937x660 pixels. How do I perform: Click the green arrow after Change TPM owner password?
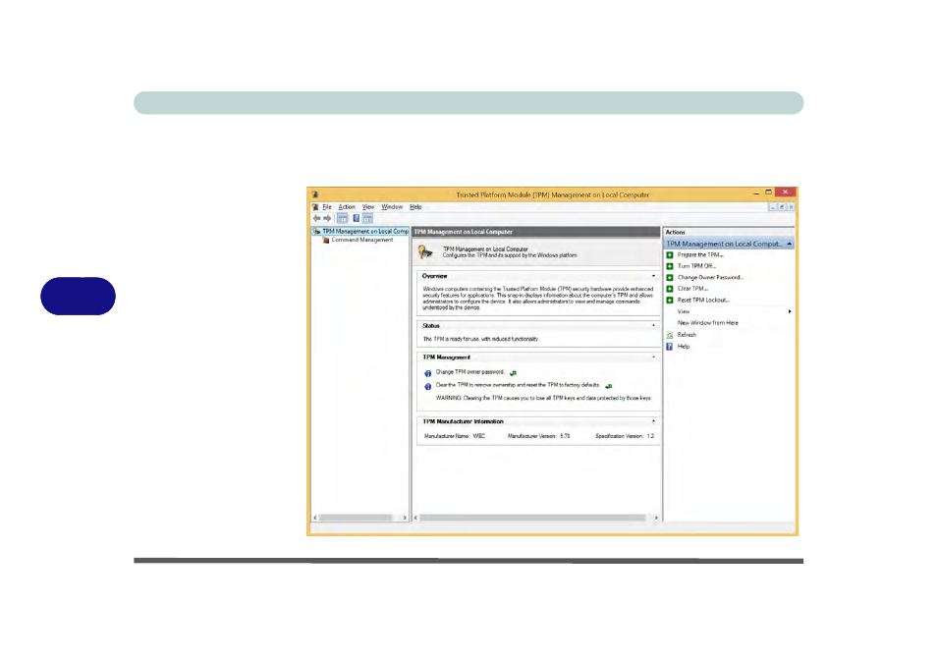click(513, 373)
